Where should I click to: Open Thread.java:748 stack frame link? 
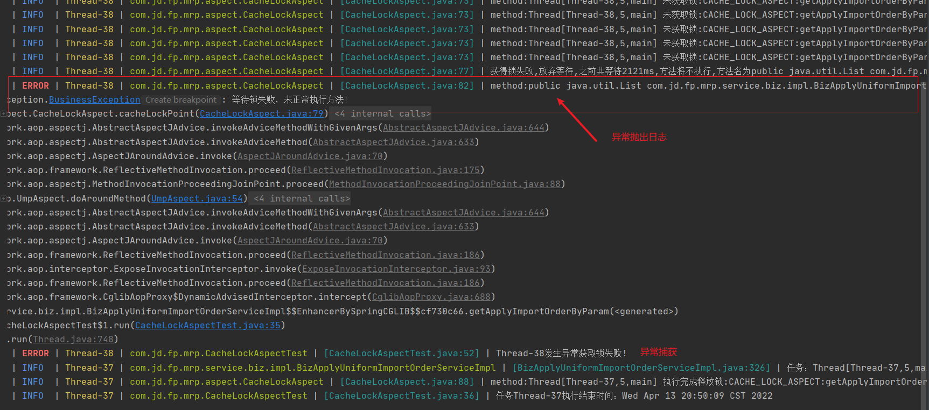click(73, 340)
